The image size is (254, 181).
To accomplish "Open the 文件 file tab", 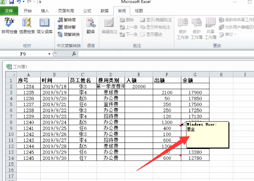I will coord(9,11).
